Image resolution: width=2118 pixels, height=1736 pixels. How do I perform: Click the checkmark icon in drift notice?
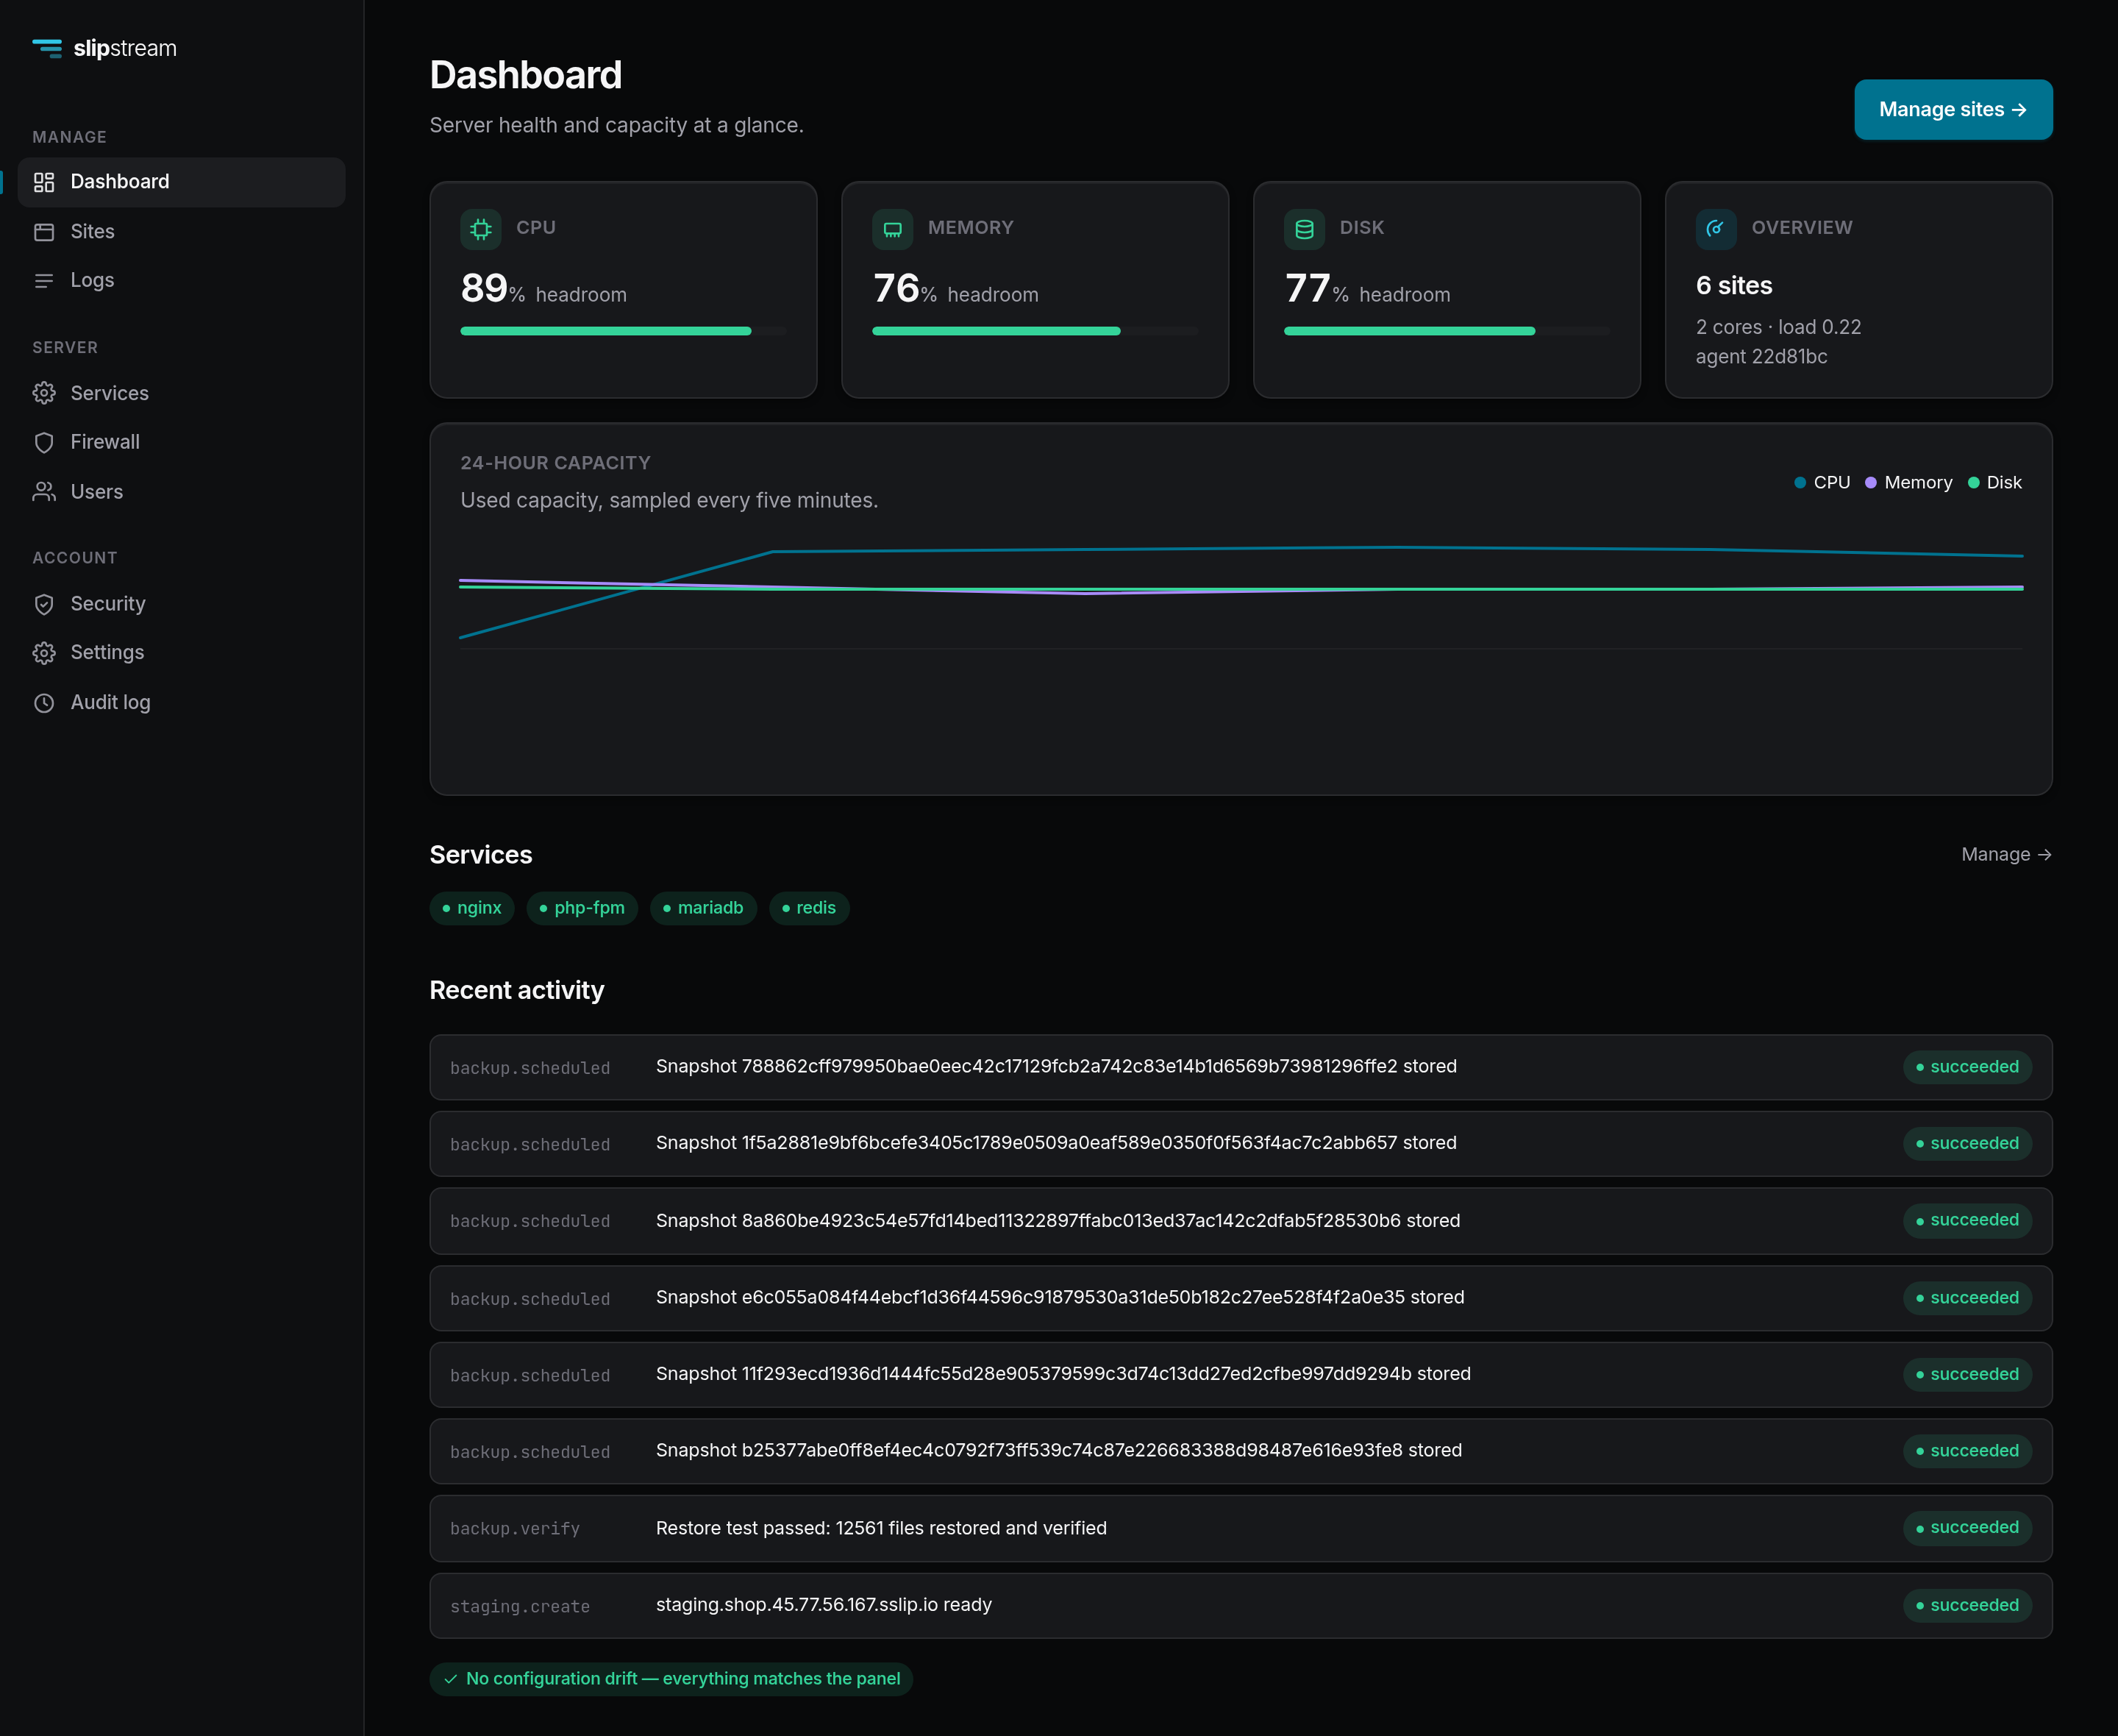[451, 1679]
